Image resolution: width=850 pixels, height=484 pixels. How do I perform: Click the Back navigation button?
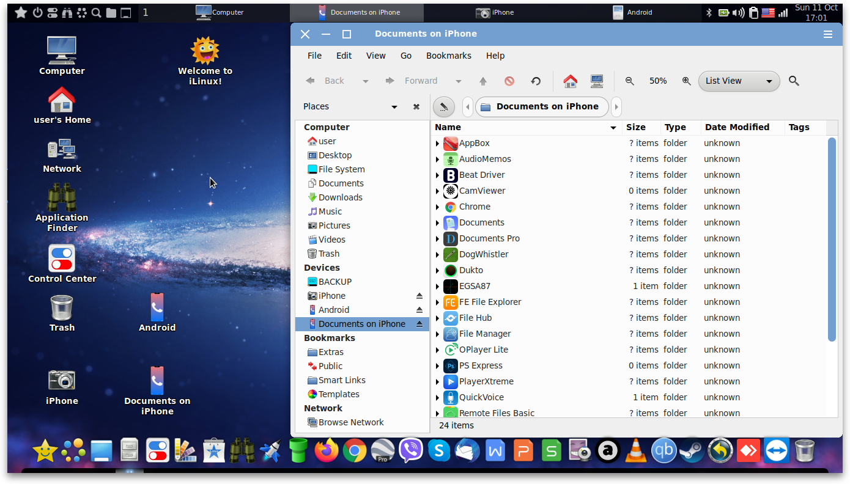click(325, 81)
